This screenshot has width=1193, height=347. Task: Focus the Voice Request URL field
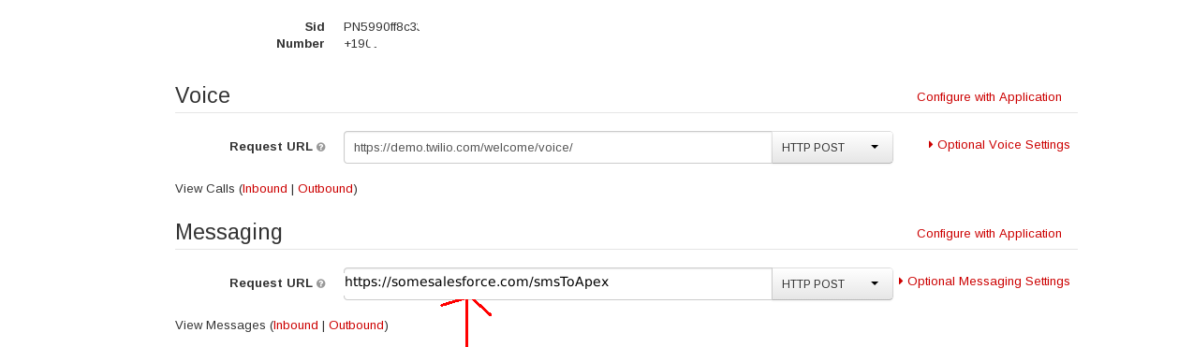[x=558, y=147]
